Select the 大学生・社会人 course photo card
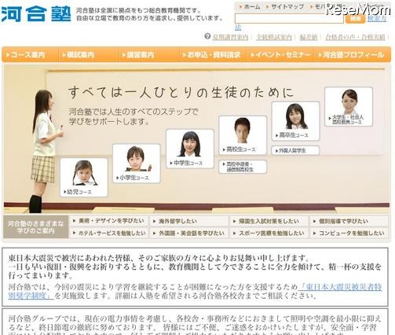 click(x=349, y=107)
